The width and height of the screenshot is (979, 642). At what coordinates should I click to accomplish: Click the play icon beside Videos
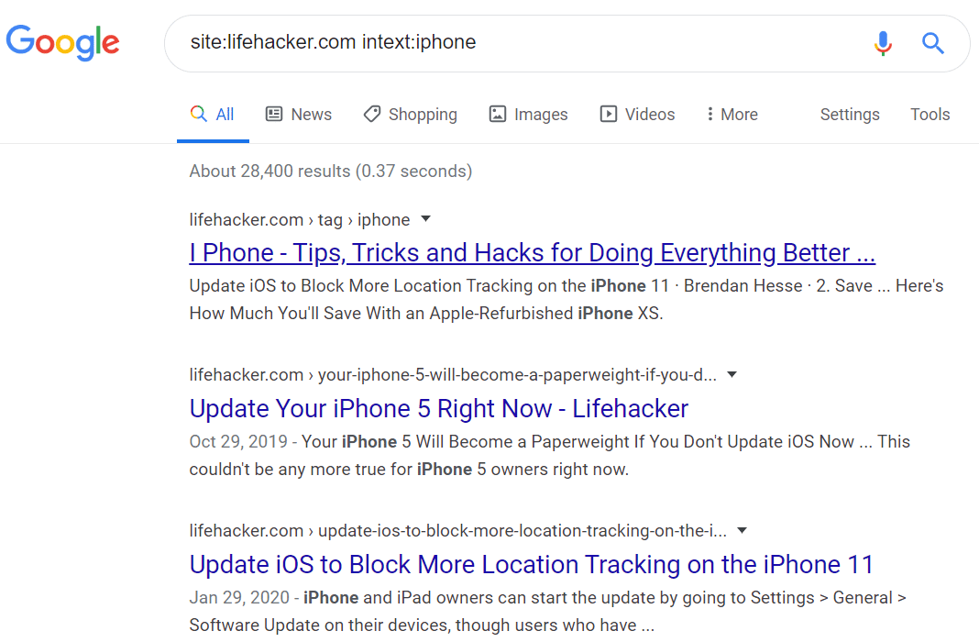(608, 114)
